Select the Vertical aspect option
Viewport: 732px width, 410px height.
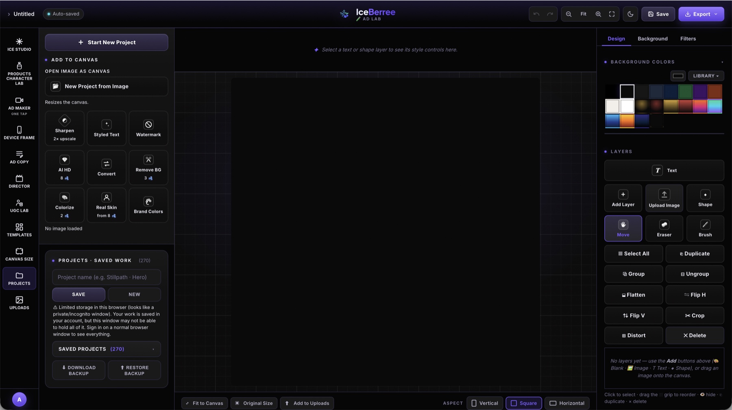pyautogui.click(x=484, y=403)
